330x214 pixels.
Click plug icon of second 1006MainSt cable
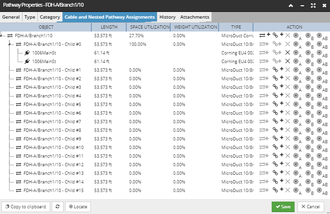tap(27, 61)
